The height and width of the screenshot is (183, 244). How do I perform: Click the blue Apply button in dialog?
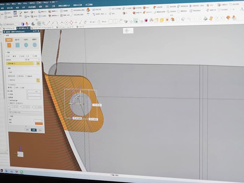[34, 130]
